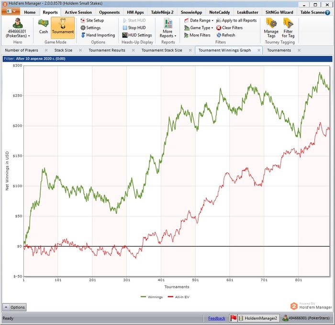
Task: Close the Stack Size report tab
Action: (80, 50)
